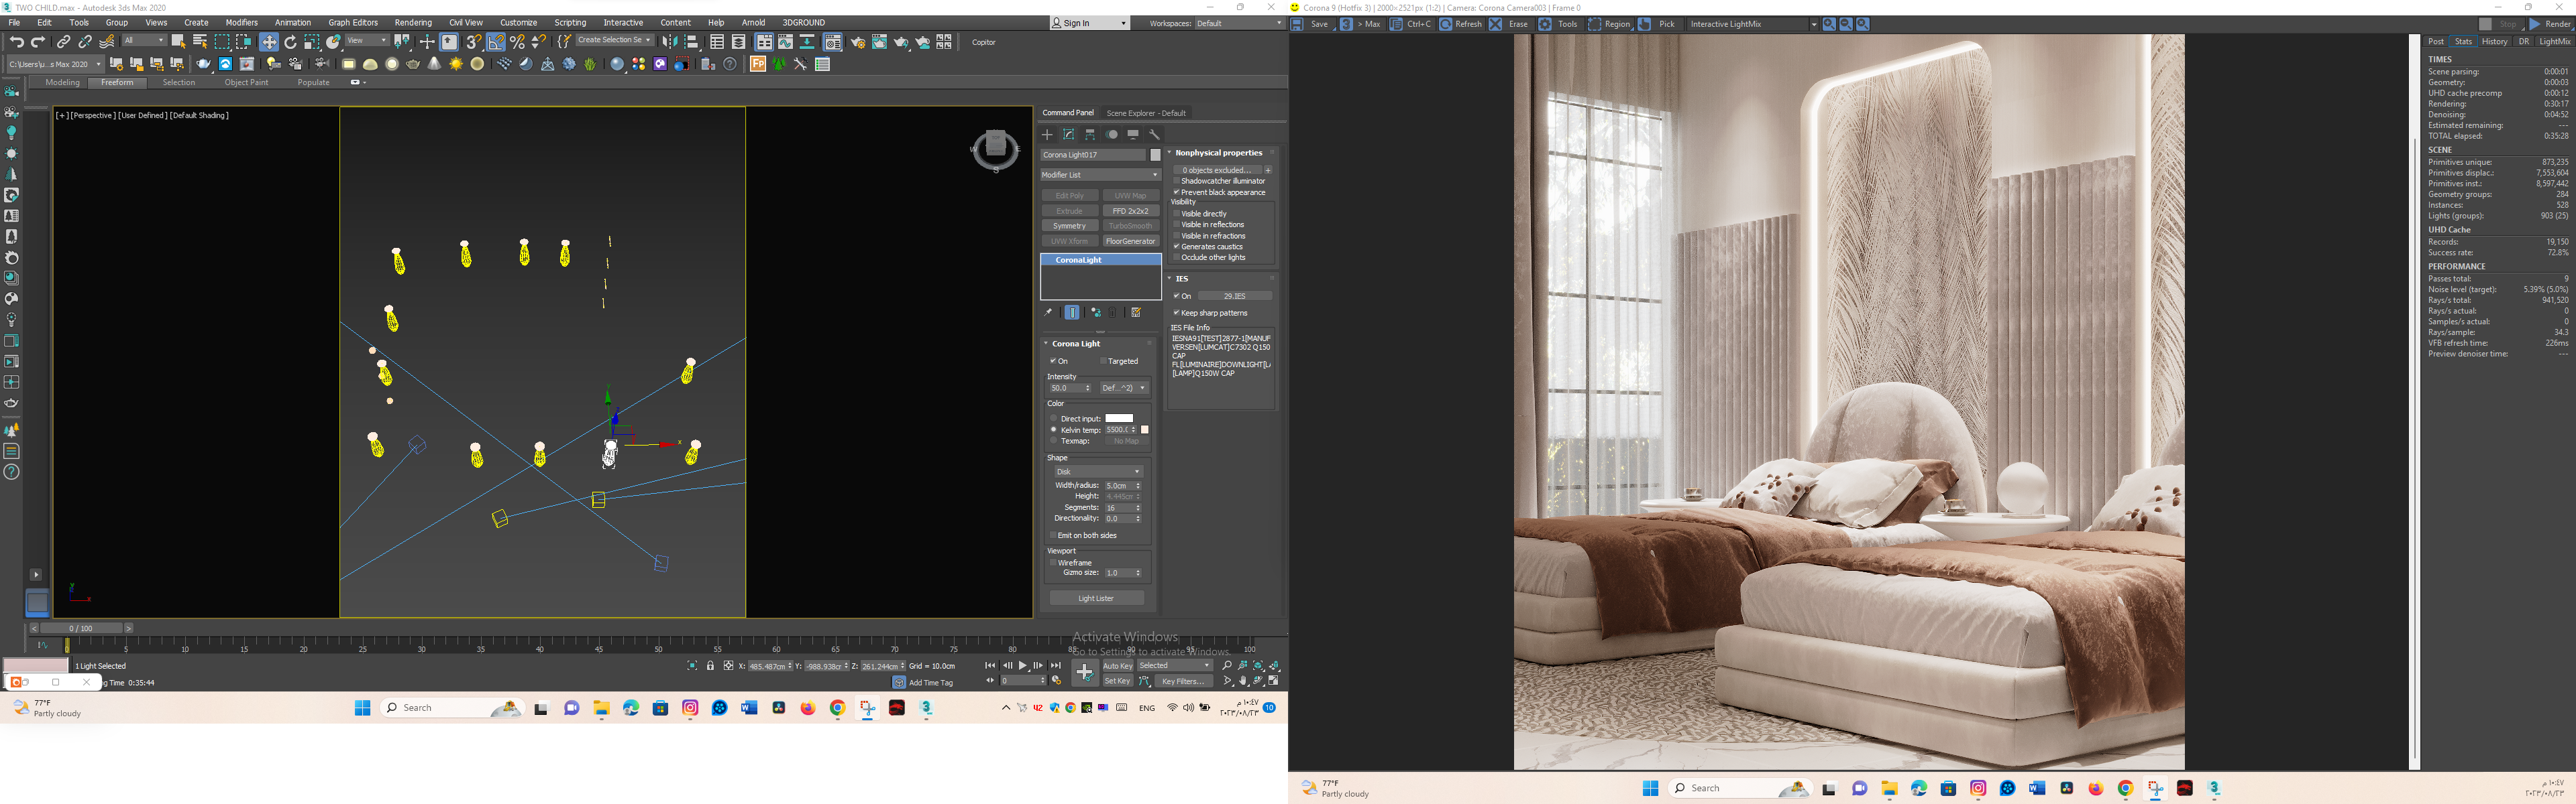Click the Direct input white color swatch
2576x804 pixels.
click(x=1119, y=419)
